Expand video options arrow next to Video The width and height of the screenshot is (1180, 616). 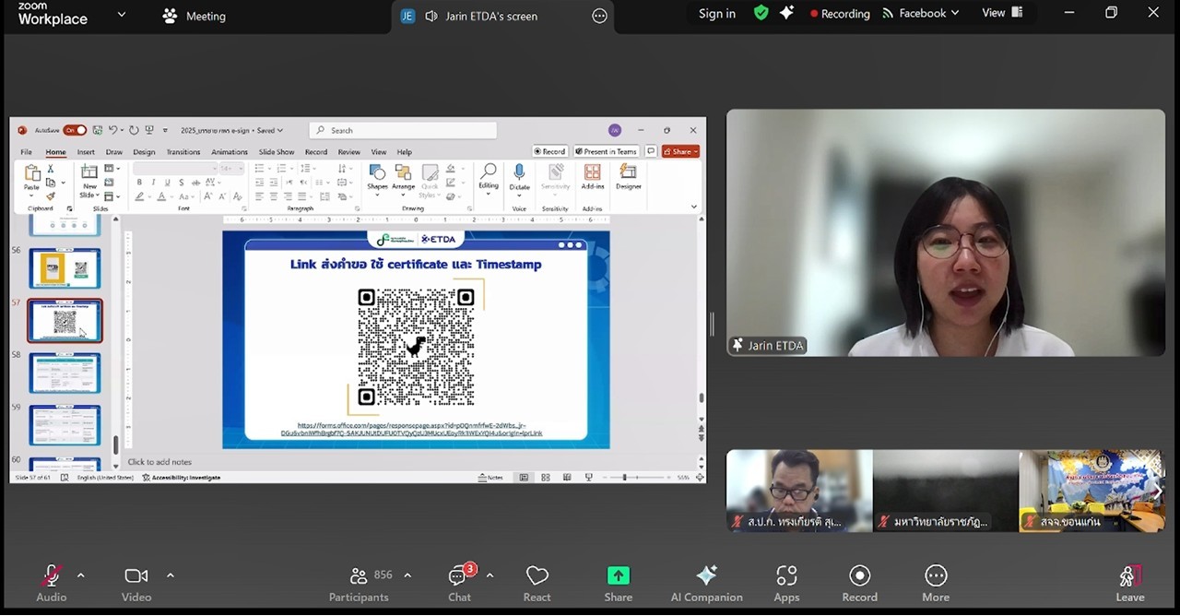click(x=170, y=575)
